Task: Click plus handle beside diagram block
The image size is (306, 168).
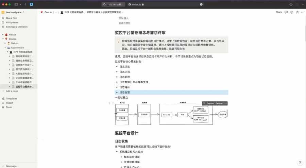Action: point(109,103)
